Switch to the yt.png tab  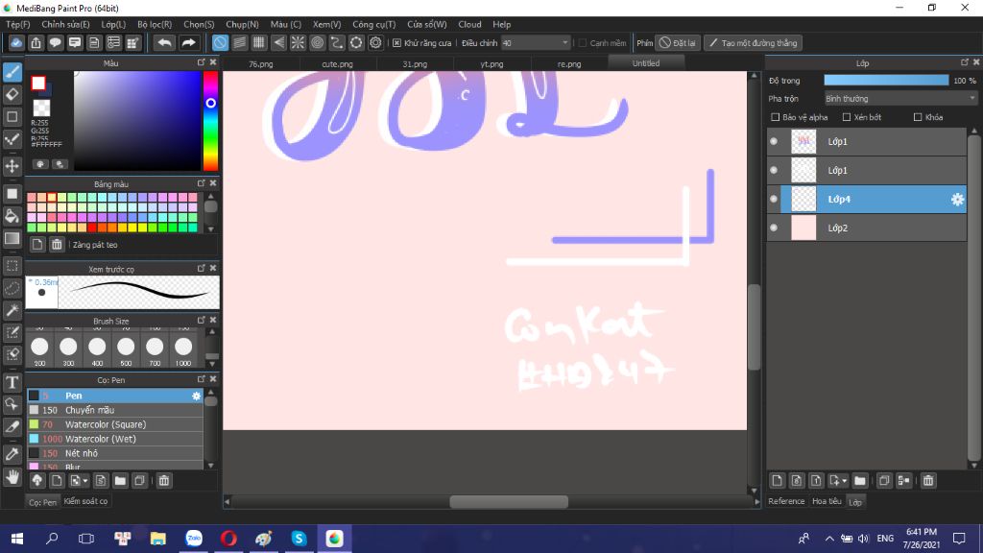(491, 64)
